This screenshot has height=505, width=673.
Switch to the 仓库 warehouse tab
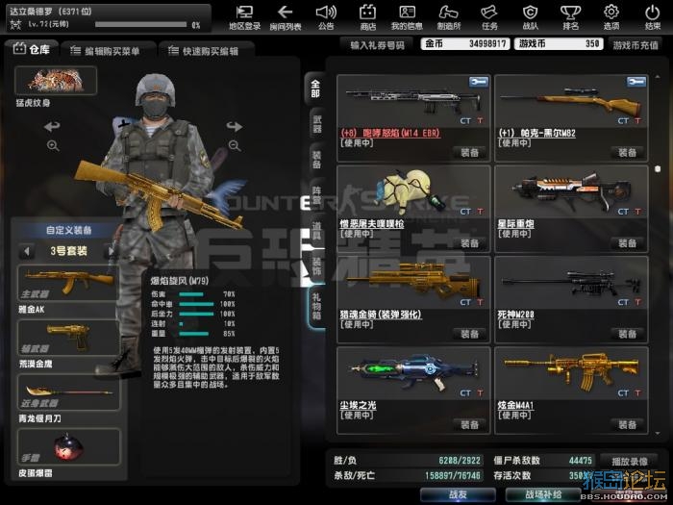pos(32,49)
